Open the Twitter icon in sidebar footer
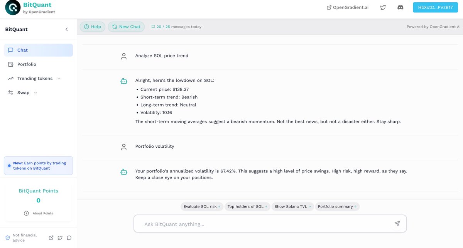Image resolution: width=463 pixels, height=248 pixels. (x=60, y=238)
